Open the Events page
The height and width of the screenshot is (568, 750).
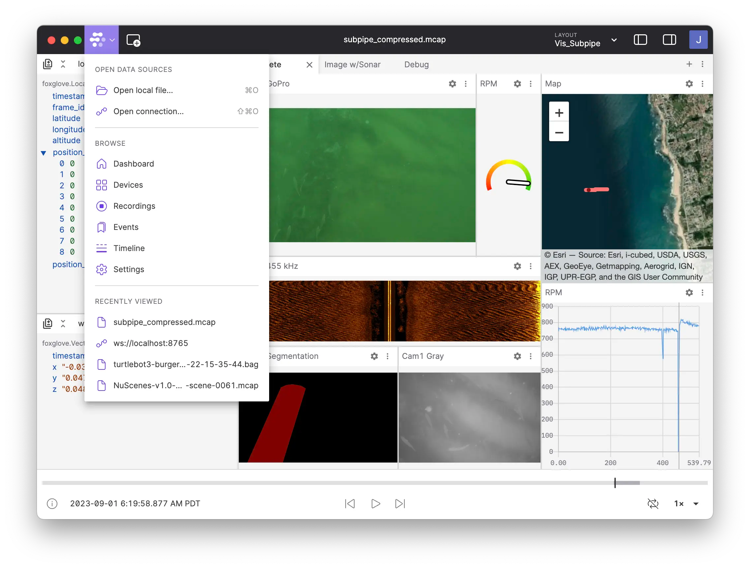177,227
